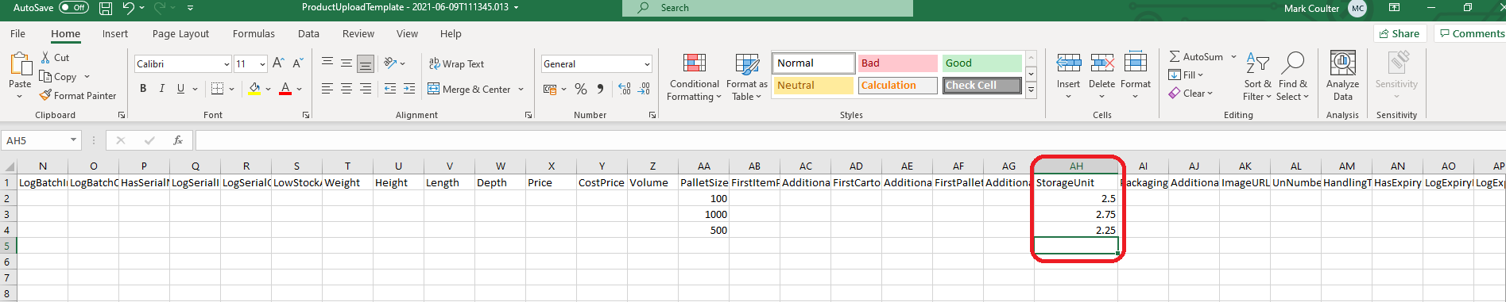Decrease font size
The image size is (1506, 302).
(298, 63)
